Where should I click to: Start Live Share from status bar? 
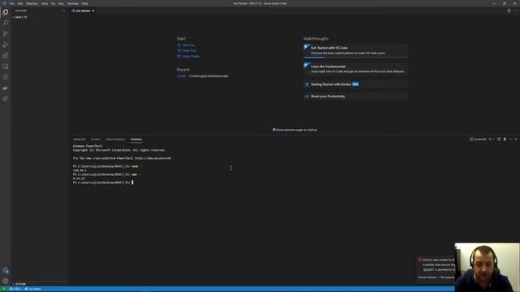(32, 289)
